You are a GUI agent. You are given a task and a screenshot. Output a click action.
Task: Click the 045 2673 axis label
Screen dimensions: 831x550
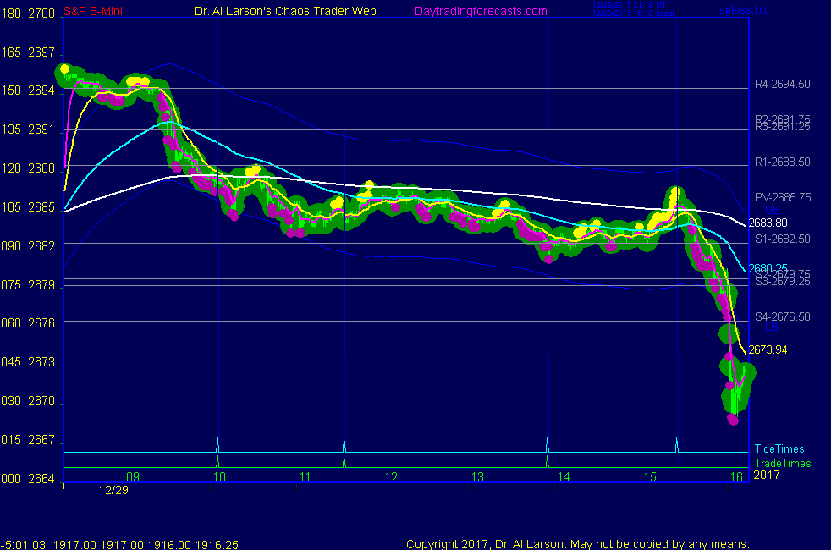click(28, 362)
